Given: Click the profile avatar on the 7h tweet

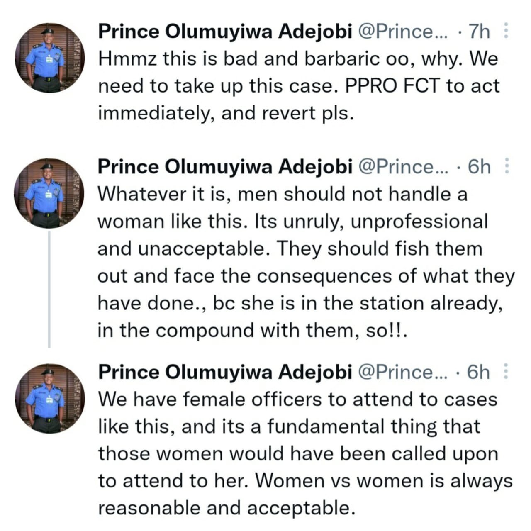Looking at the screenshot, I should coord(50,57).
